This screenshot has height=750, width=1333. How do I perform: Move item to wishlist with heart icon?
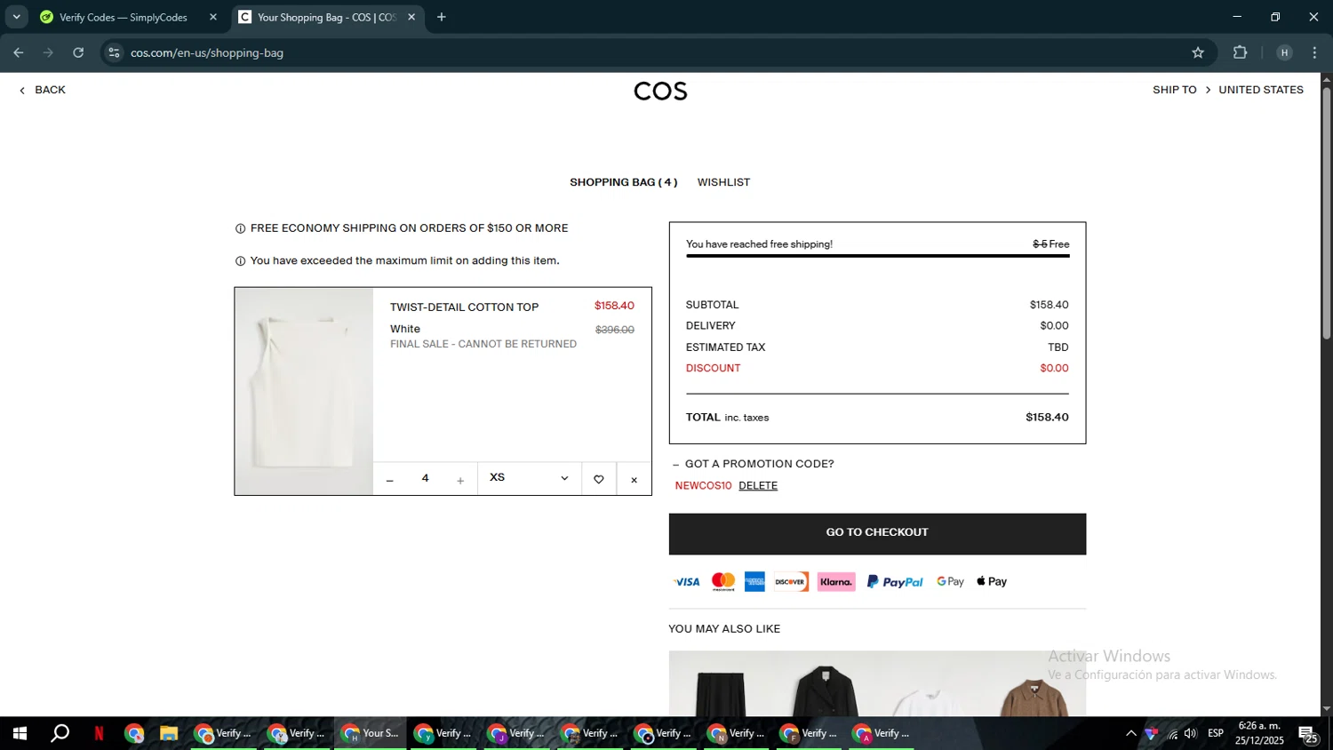point(599,479)
